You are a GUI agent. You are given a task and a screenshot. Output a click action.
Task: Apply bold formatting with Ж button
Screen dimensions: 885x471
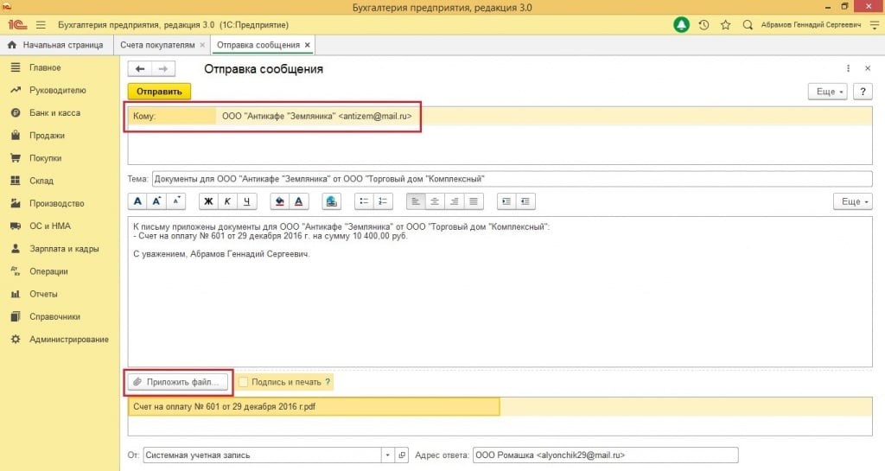click(208, 201)
